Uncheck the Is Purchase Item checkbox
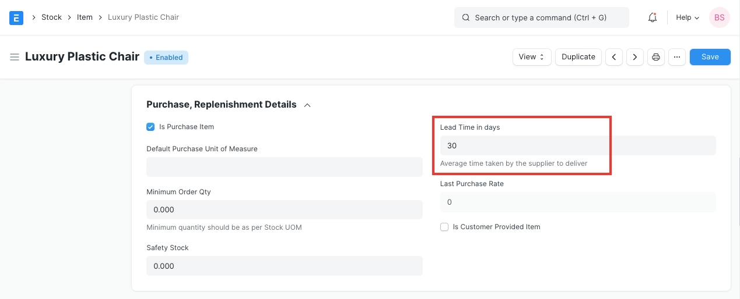The height and width of the screenshot is (299, 740). (150, 127)
